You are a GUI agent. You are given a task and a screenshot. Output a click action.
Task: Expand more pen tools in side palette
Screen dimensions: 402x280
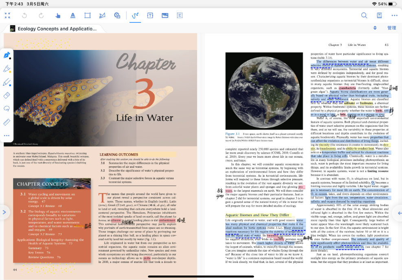coord(7,135)
